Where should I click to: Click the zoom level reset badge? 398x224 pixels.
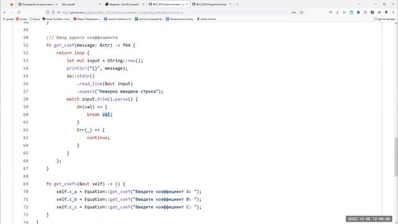294,12
